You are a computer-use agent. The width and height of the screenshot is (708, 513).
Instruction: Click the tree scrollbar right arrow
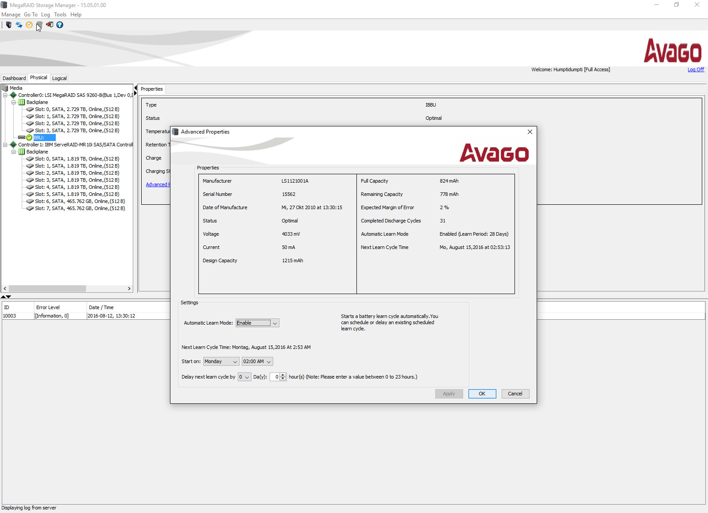click(x=129, y=288)
